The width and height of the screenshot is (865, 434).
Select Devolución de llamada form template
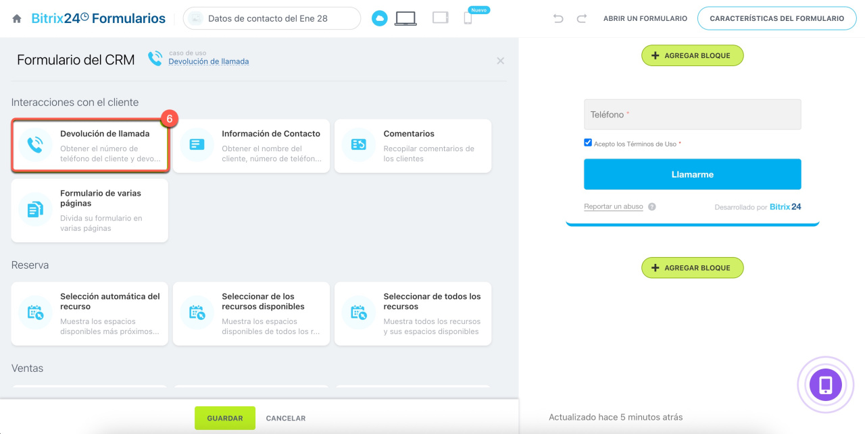click(90, 146)
